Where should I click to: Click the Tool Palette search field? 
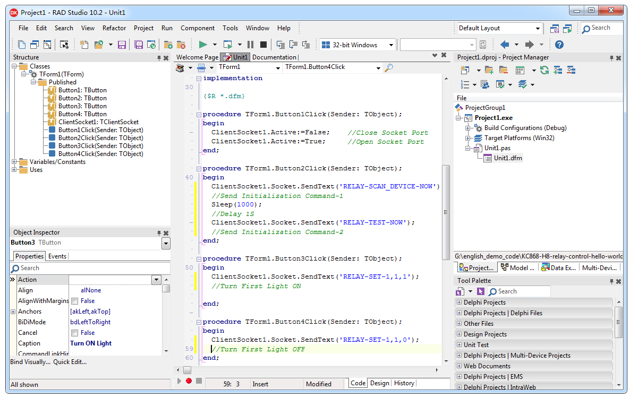523,291
